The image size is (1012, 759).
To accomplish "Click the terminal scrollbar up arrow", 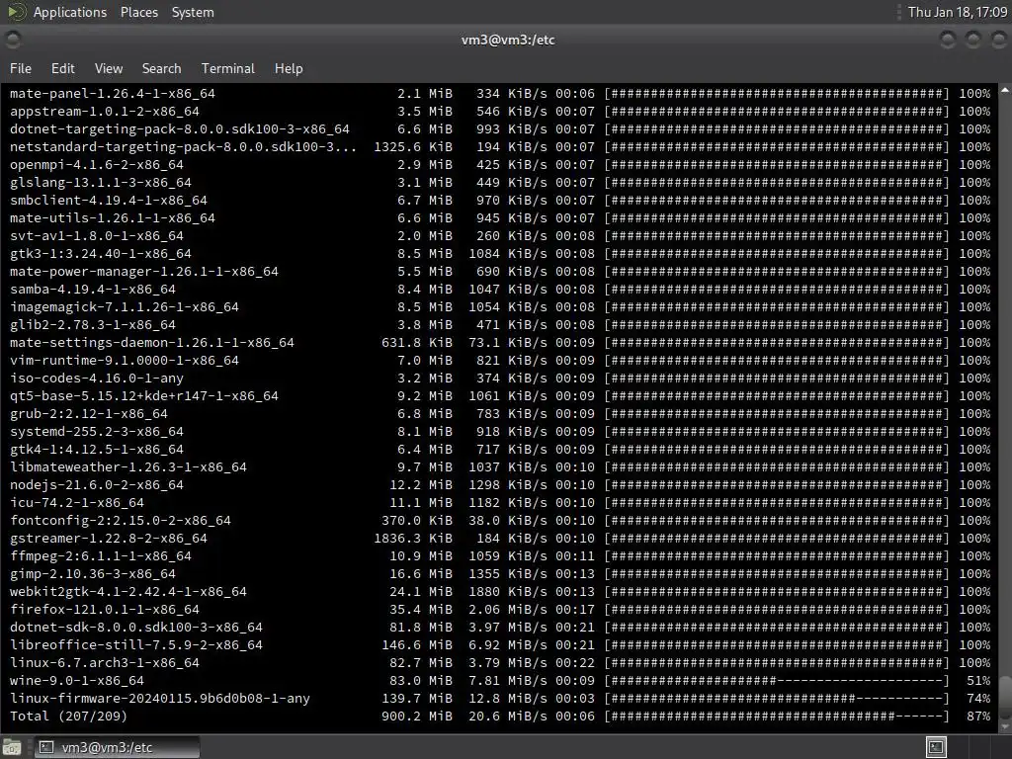I will (1005, 90).
